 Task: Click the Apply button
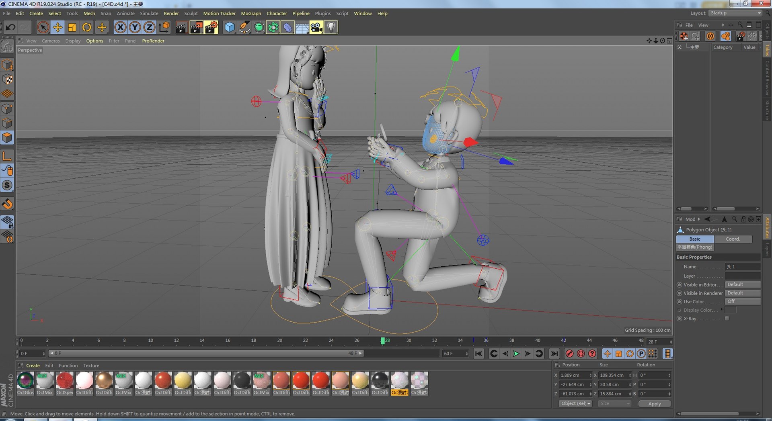pos(655,404)
